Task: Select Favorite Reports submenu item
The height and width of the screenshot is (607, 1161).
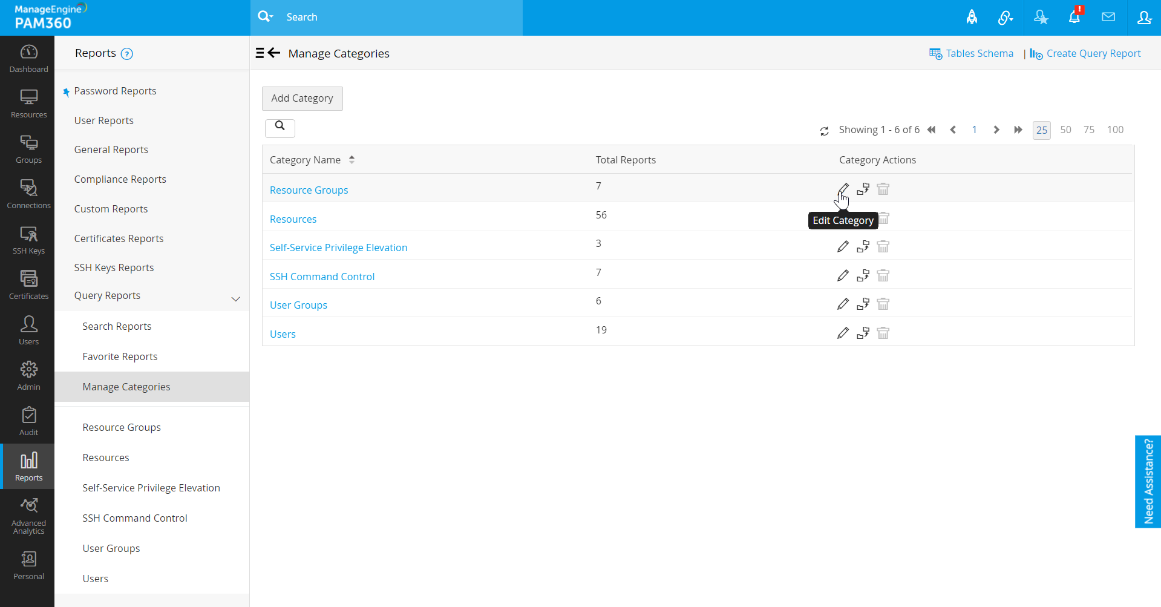Action: [x=120, y=356]
